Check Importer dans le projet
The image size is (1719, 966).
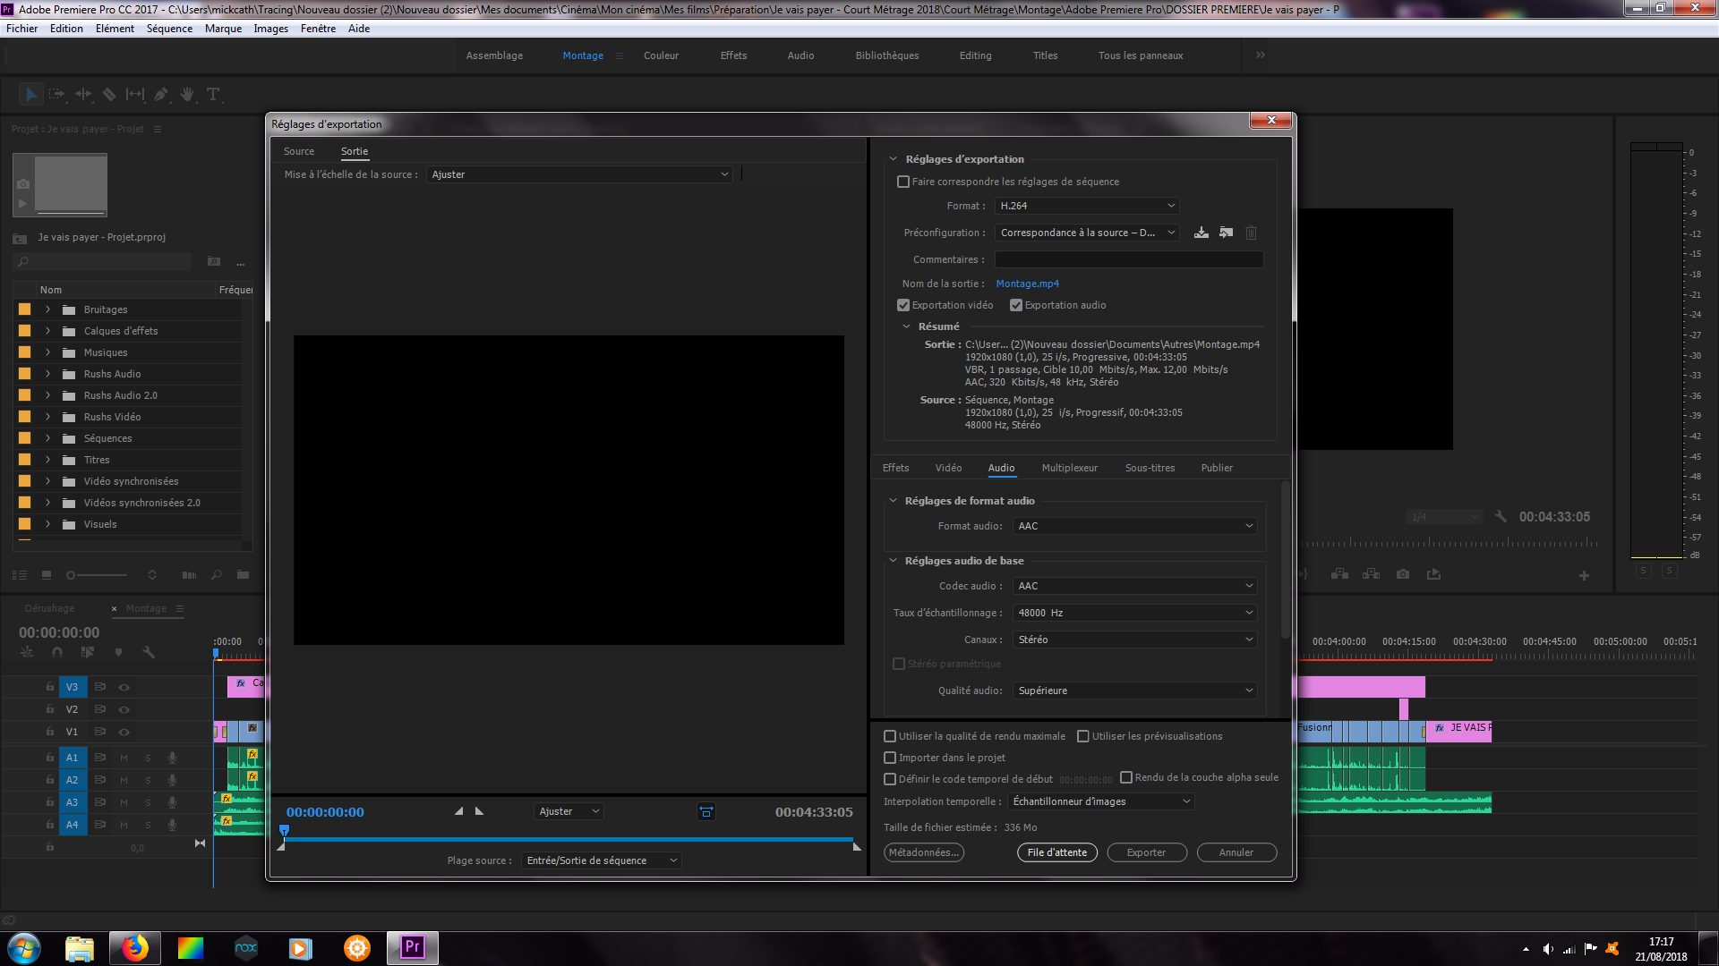click(890, 758)
